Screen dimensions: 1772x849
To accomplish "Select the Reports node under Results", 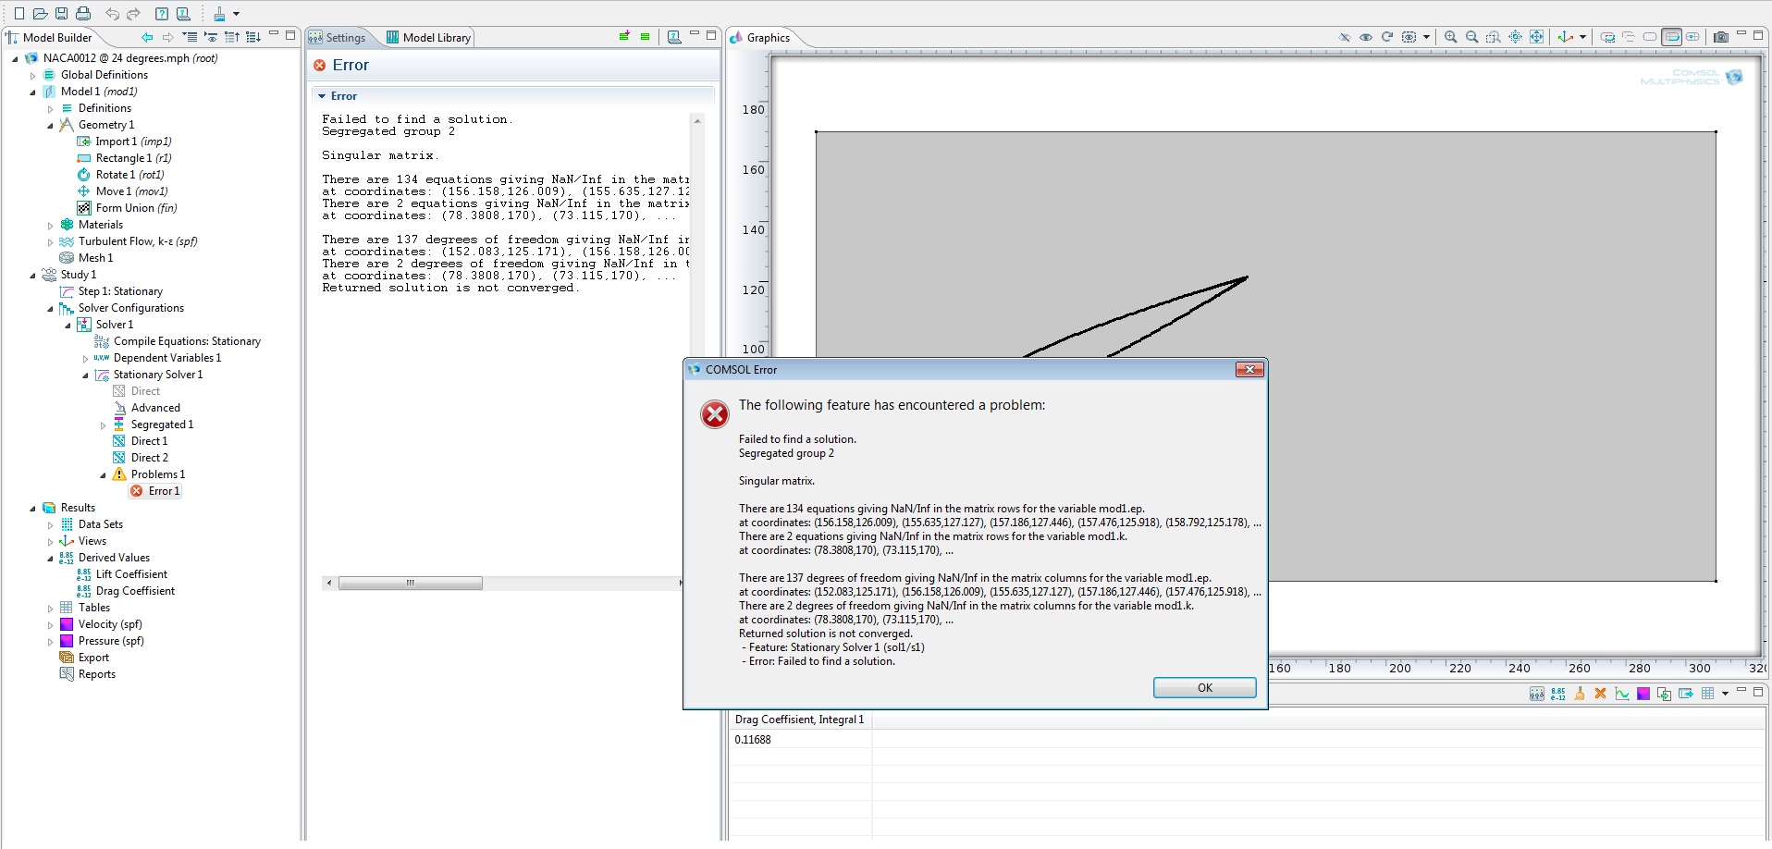I will (88, 674).
